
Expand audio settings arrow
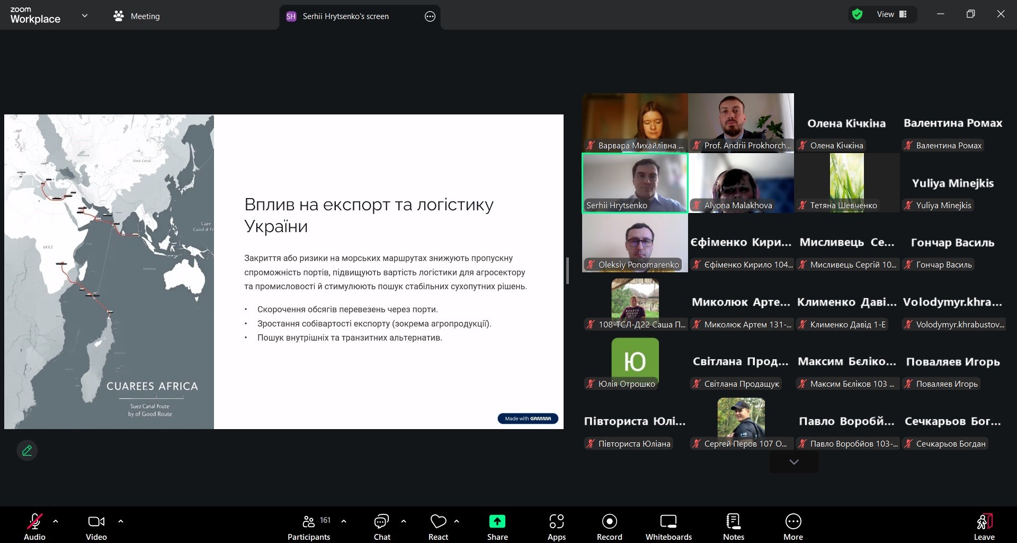pyautogui.click(x=56, y=521)
